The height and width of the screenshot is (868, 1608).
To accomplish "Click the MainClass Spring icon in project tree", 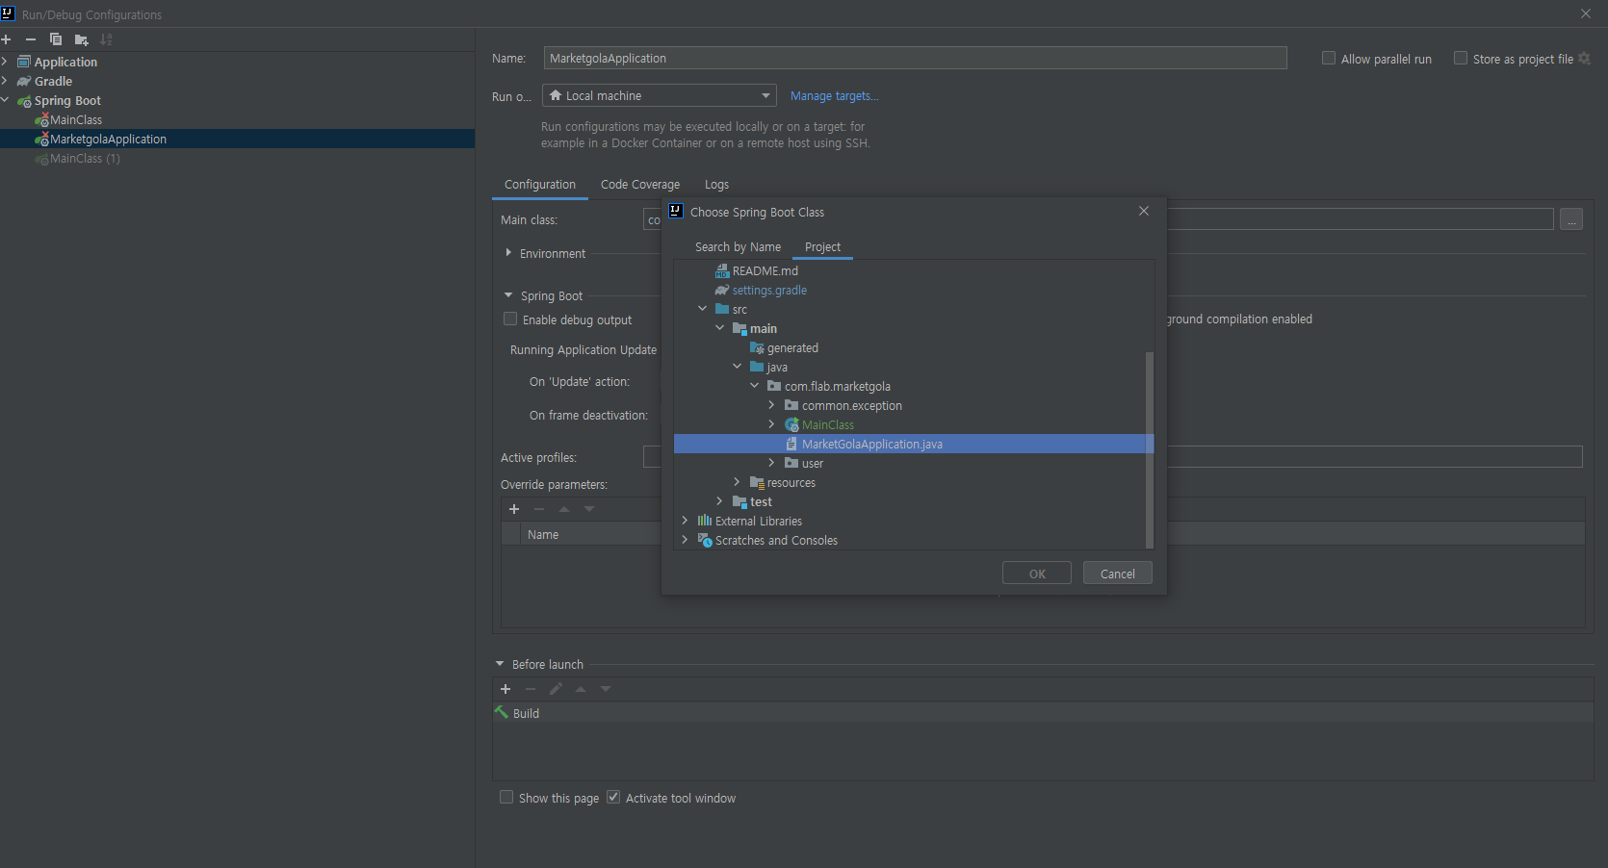I will click(x=791, y=424).
